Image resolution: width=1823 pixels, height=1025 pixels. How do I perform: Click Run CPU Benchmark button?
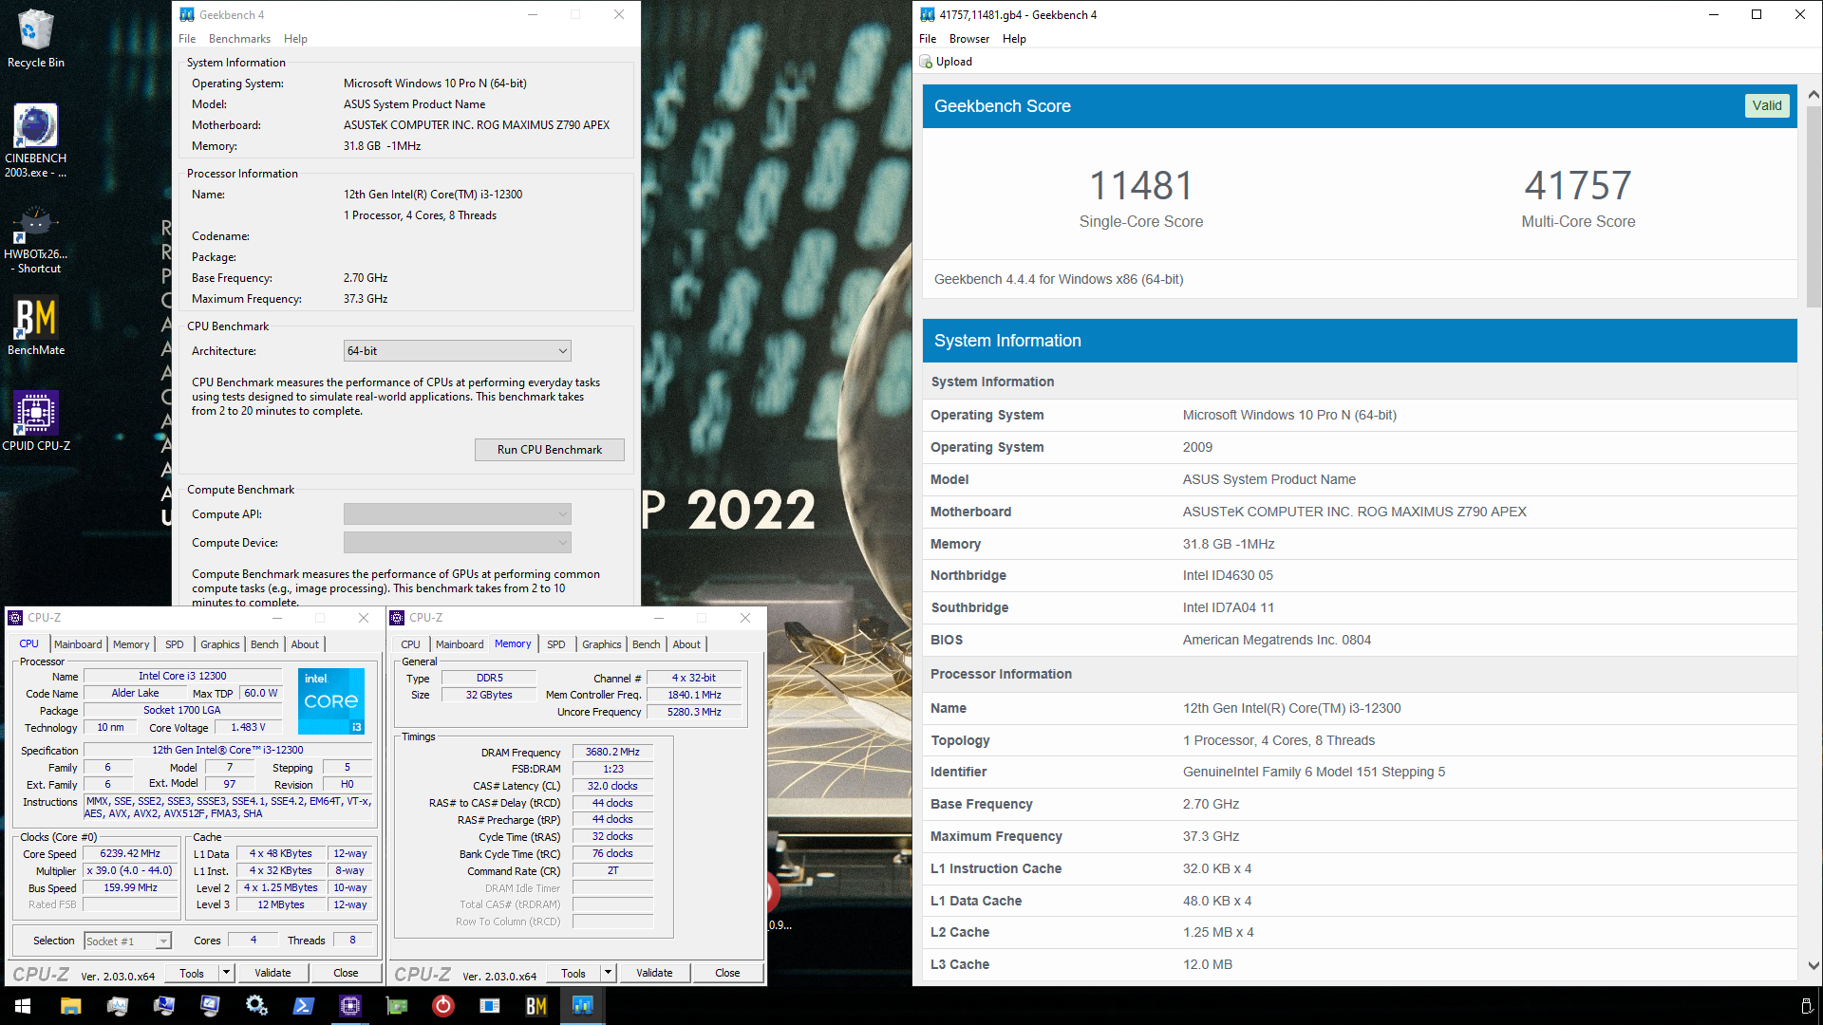550,450
